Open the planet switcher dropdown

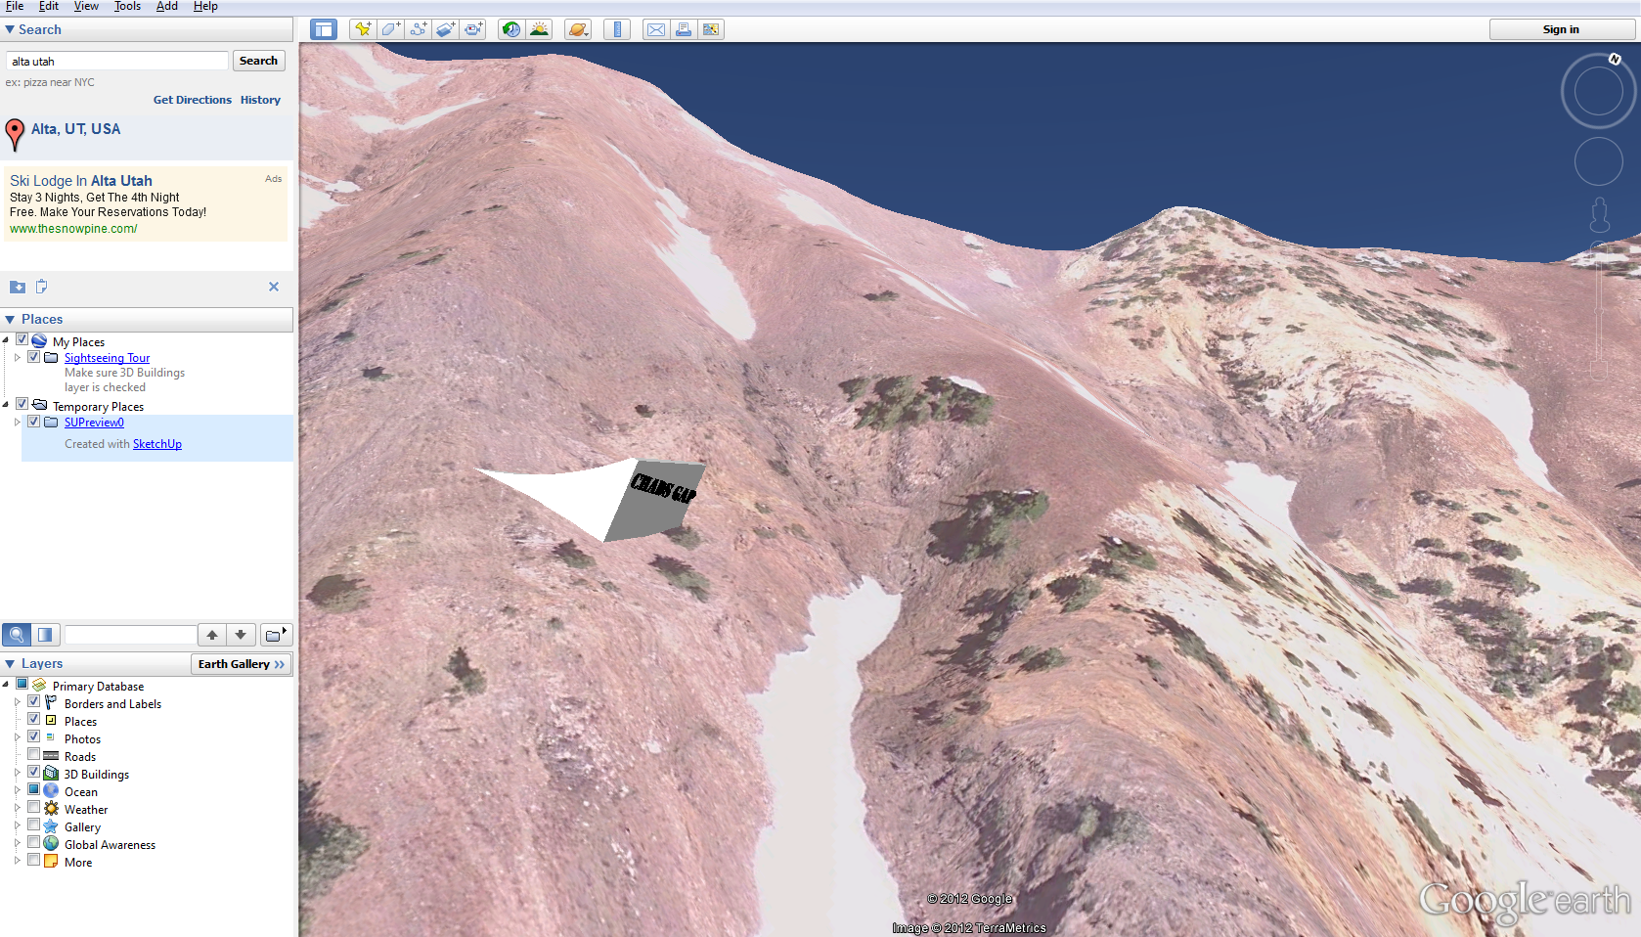point(578,29)
